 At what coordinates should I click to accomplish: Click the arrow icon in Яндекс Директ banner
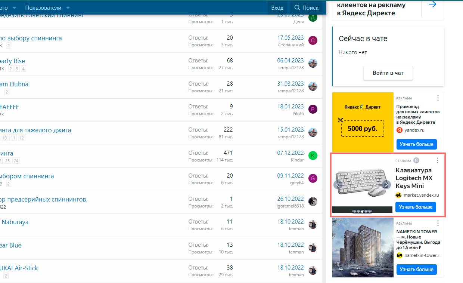pyautogui.click(x=432, y=4)
